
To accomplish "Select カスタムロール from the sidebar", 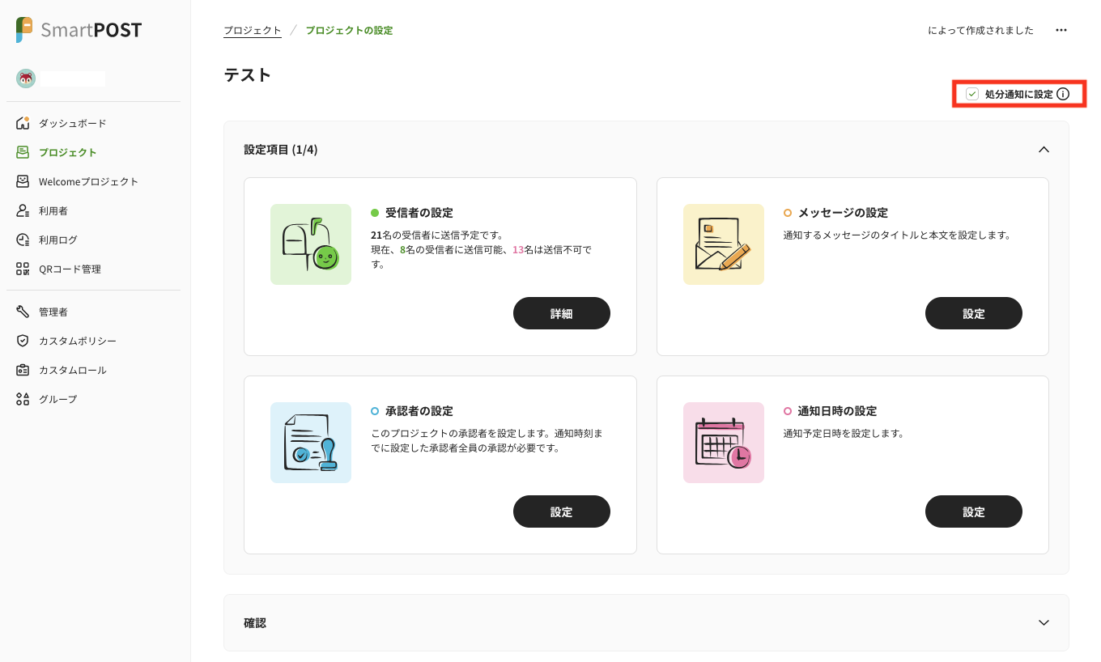I will click(72, 370).
